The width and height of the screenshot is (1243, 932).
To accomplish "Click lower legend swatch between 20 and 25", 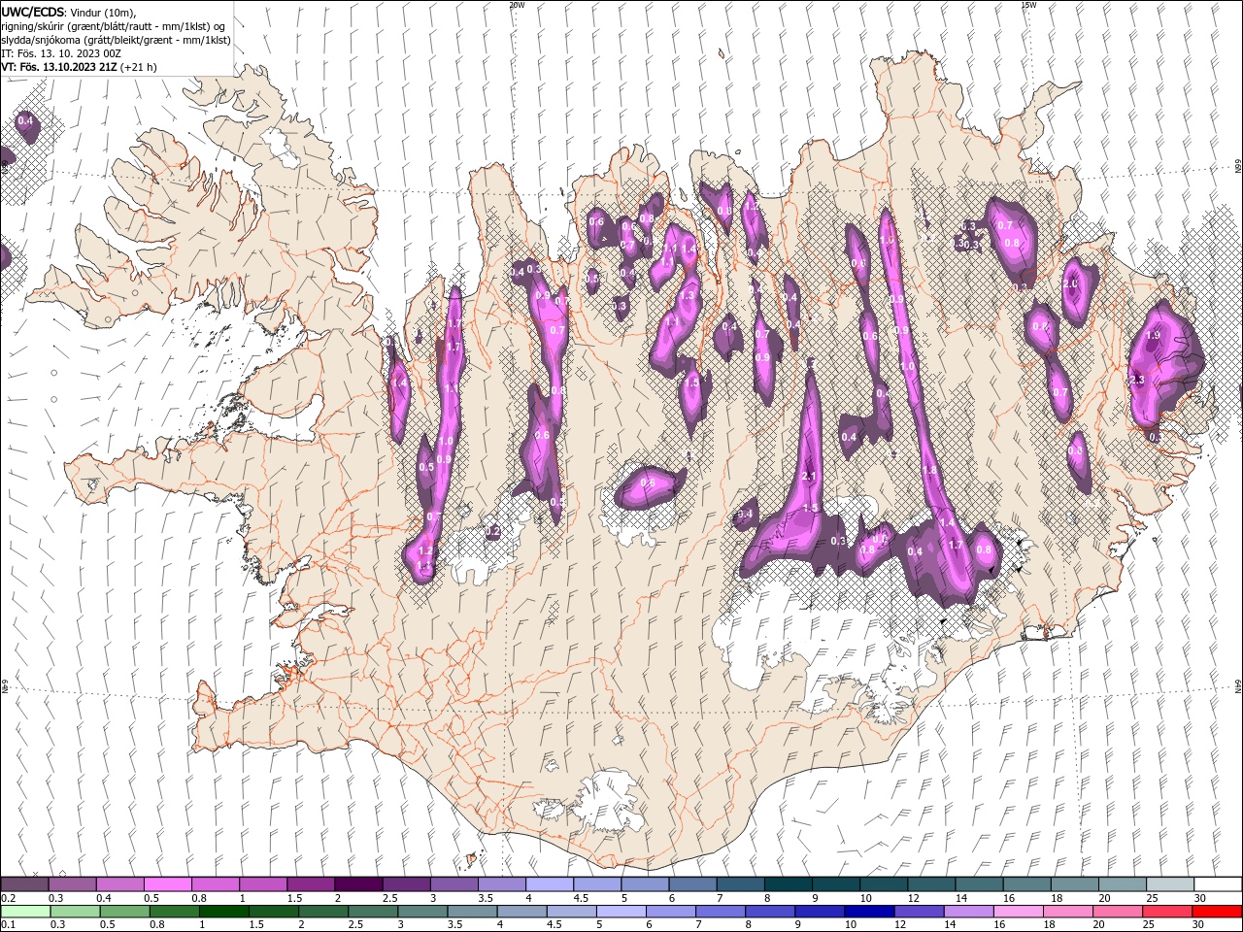I will point(1117,912).
